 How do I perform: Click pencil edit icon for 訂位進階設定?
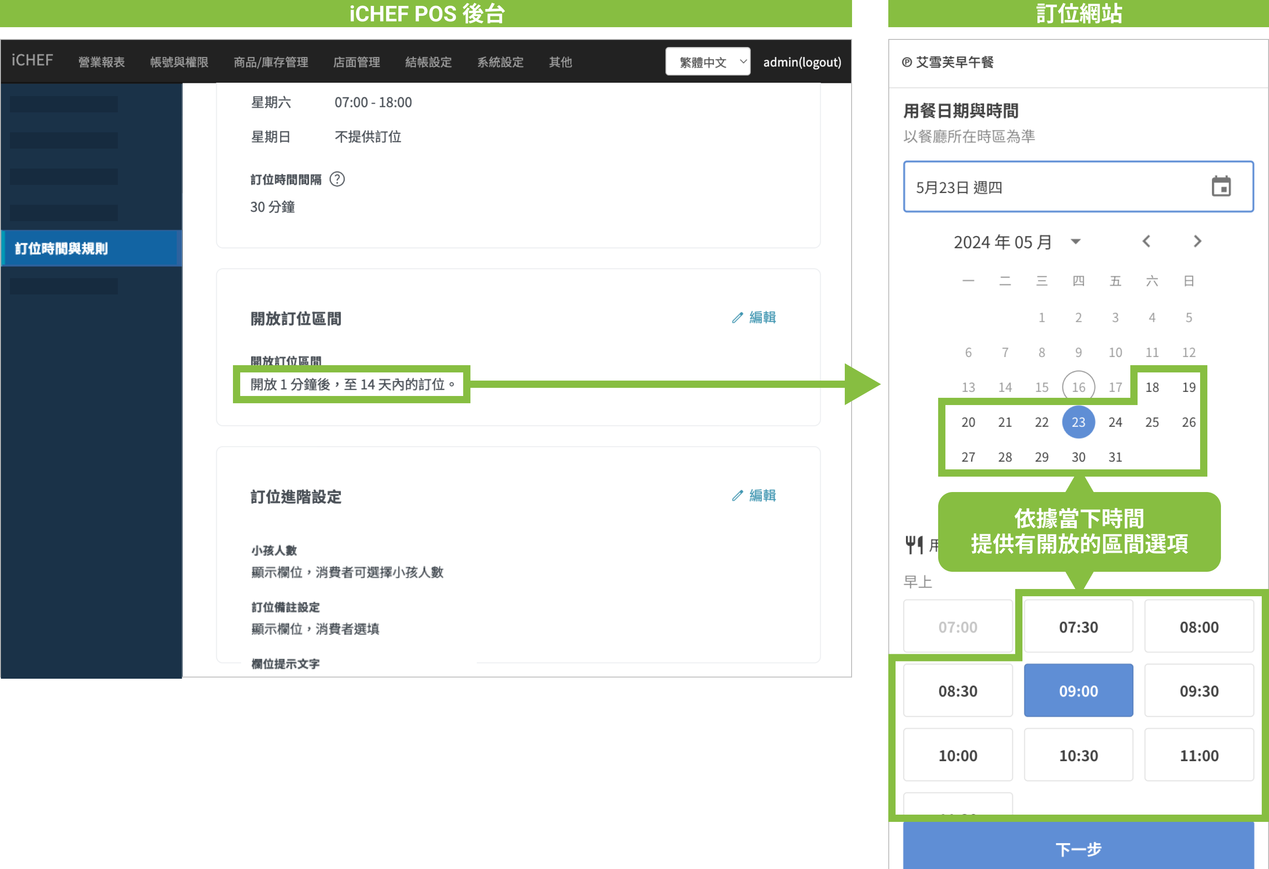pos(737,495)
